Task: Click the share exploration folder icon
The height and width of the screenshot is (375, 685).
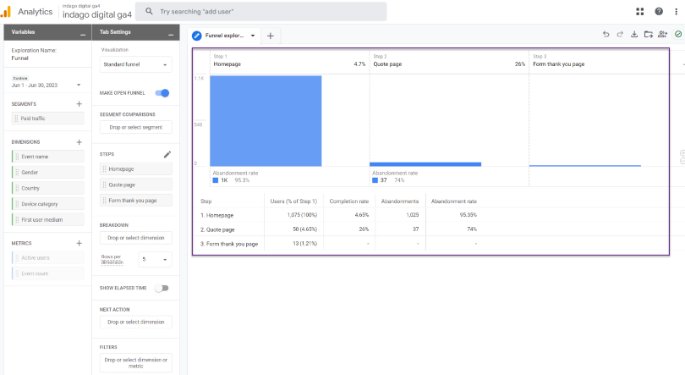Action: (648, 35)
